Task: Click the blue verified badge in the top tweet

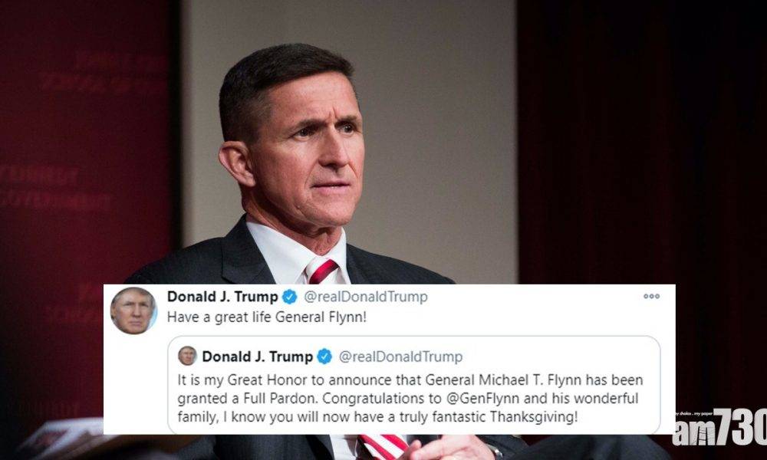Action: coord(290,297)
